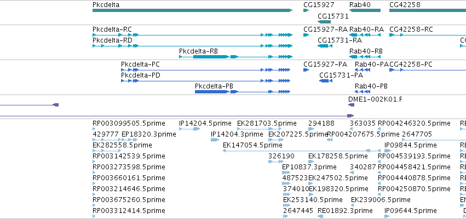Select RP003660161.5prime EST label
The width and height of the screenshot is (466, 219).
tap(129, 178)
